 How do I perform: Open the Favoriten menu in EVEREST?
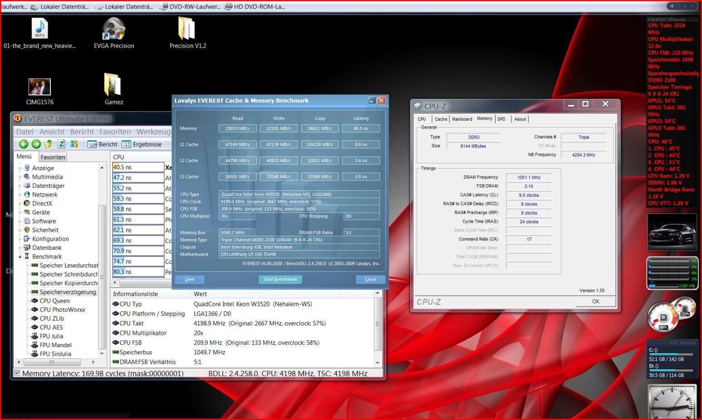tap(115, 132)
